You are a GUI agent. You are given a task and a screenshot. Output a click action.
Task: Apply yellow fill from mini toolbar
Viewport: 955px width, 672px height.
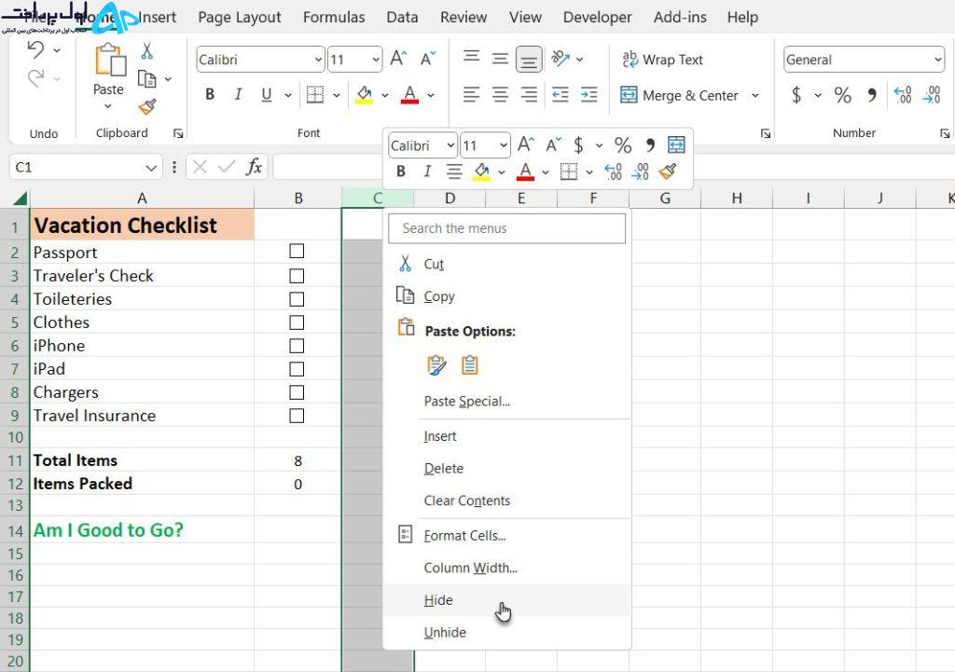point(482,171)
